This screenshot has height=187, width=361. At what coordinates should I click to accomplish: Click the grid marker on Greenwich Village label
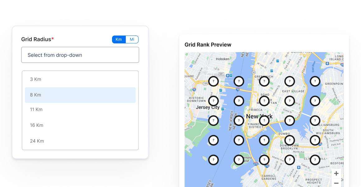(264, 81)
